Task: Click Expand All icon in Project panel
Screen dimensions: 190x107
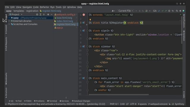Action: pyautogui.click(x=40, y=15)
